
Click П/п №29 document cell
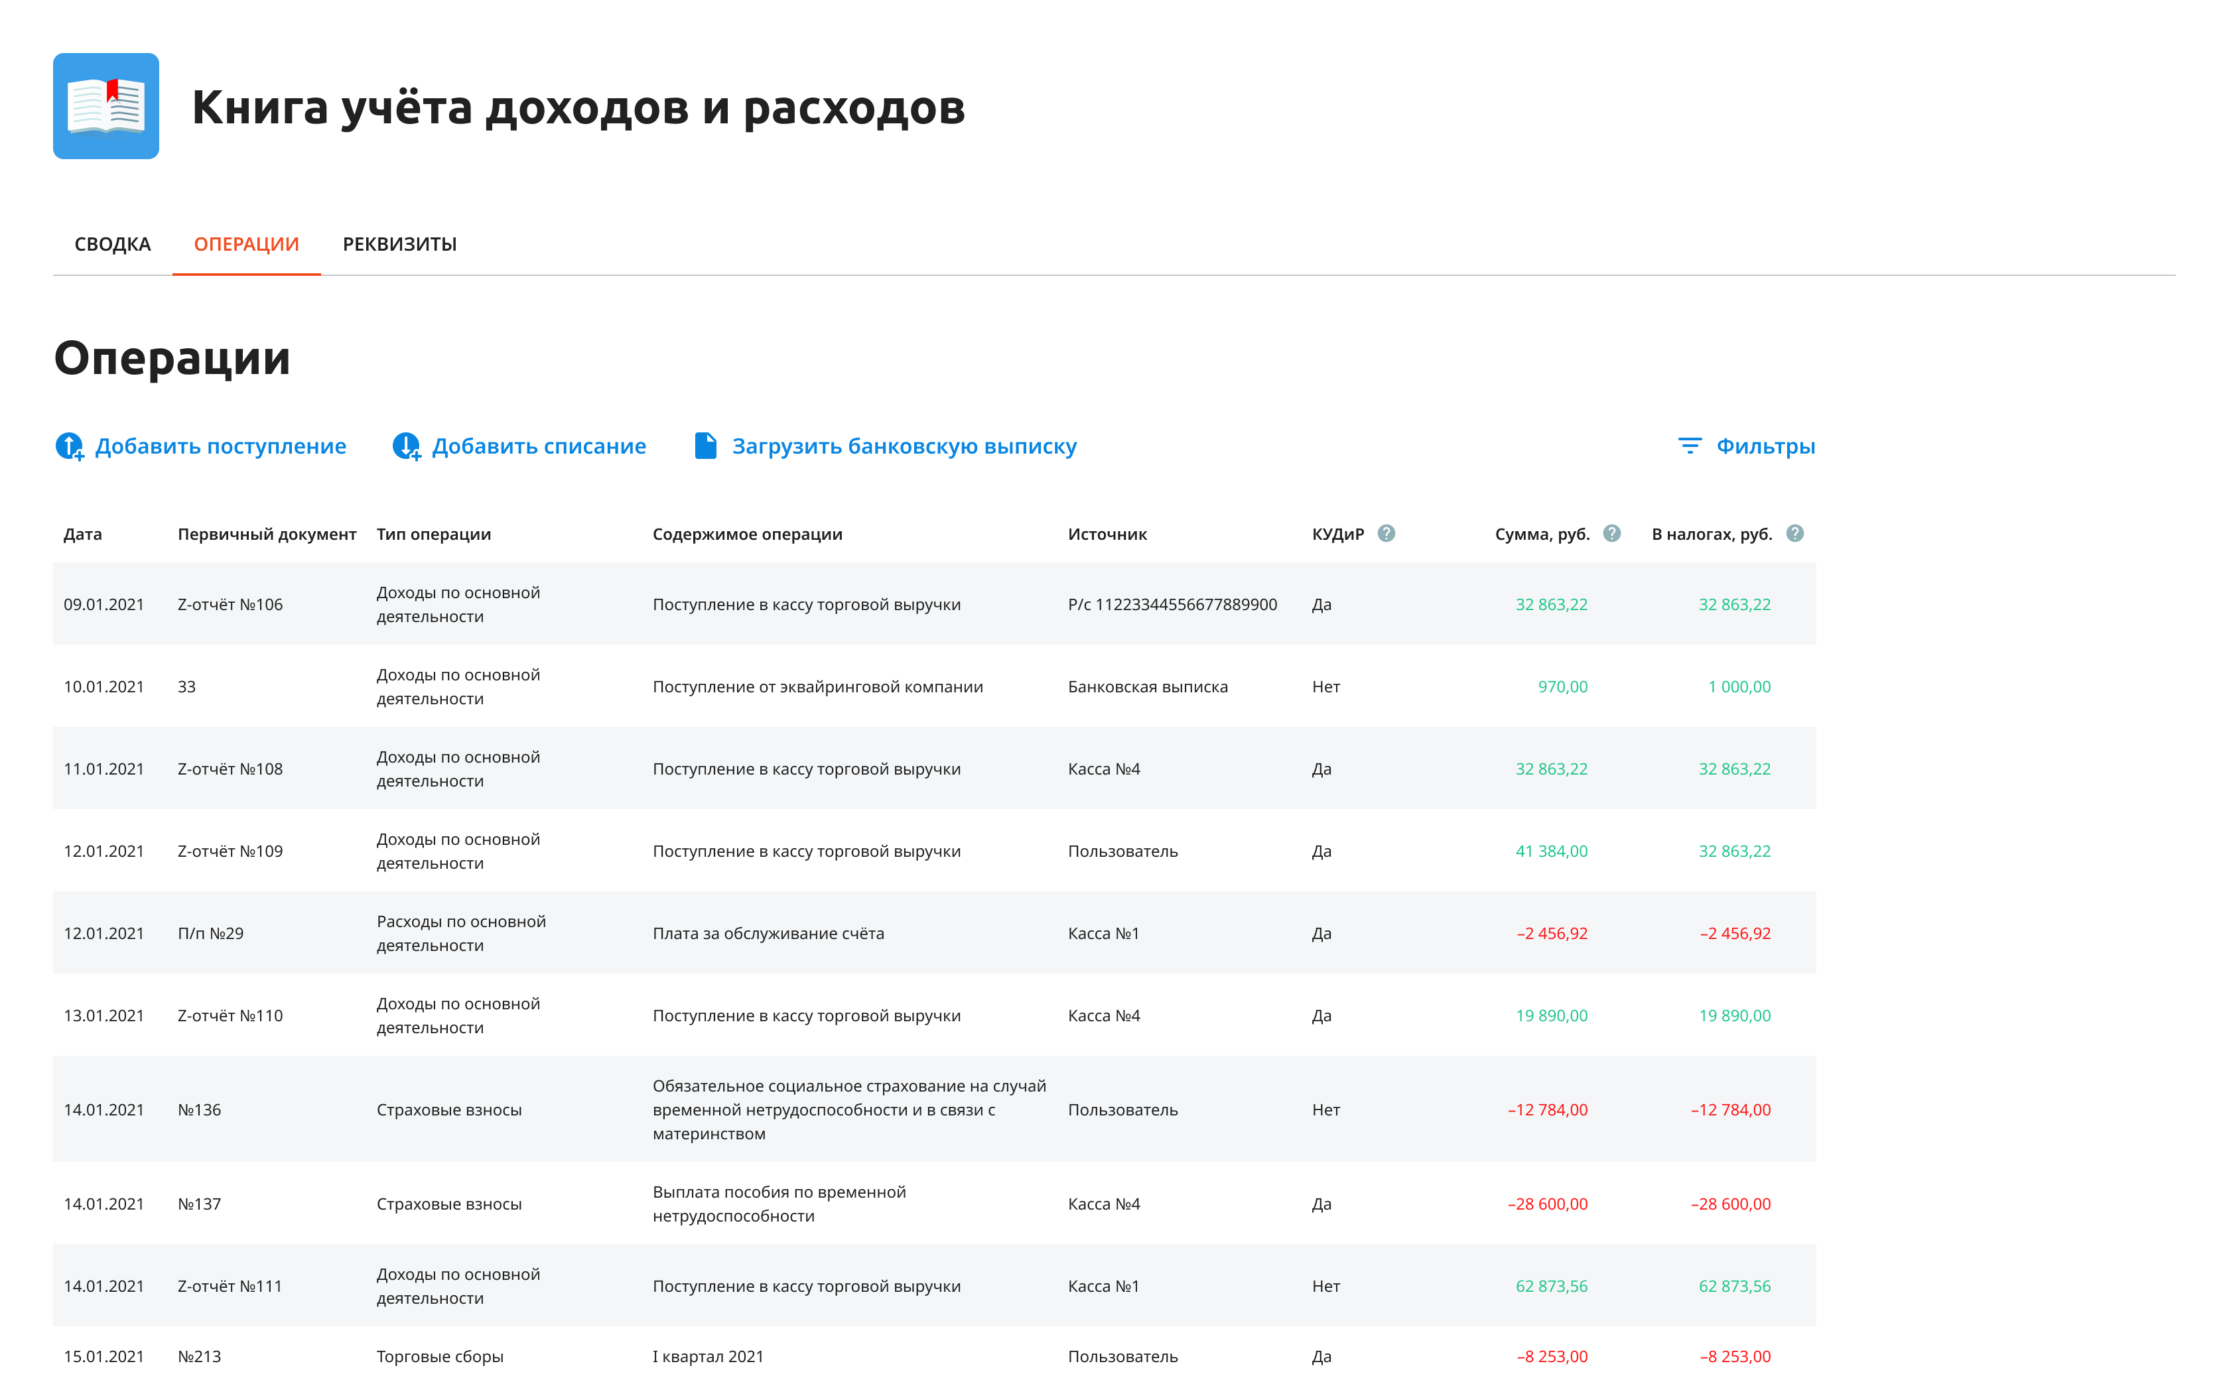tap(210, 933)
